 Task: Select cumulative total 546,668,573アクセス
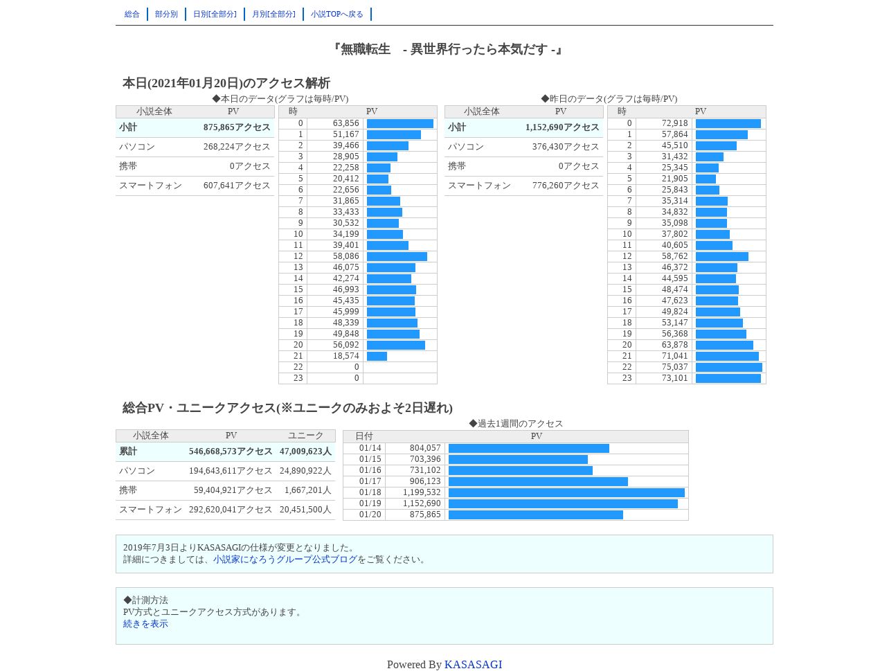pos(231,451)
